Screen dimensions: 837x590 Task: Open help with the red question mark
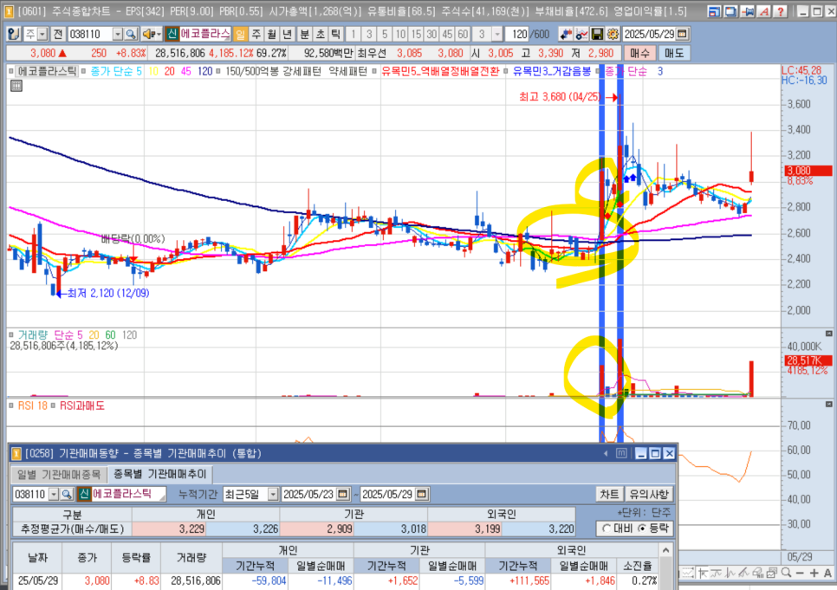[x=781, y=11]
